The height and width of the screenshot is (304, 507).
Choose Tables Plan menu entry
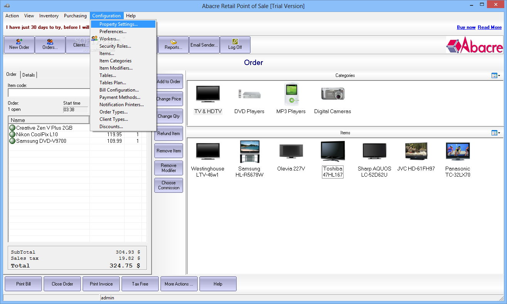click(123, 83)
